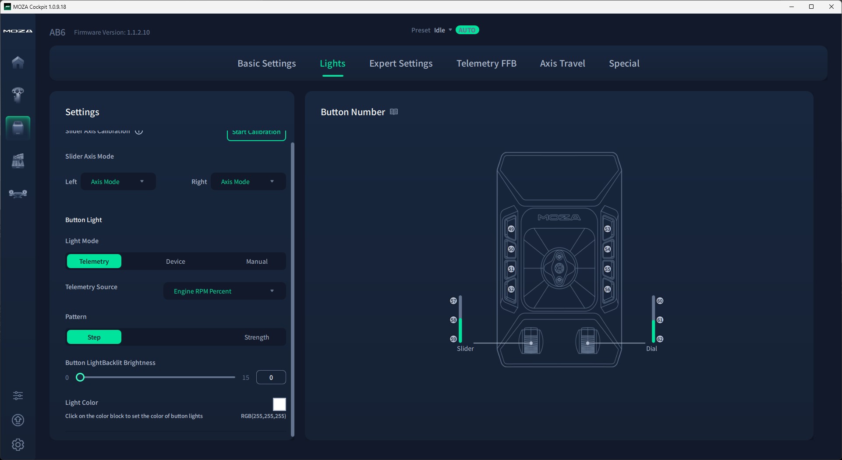Set Light Mode to Device
Screen dimensions: 842x460
coord(176,262)
